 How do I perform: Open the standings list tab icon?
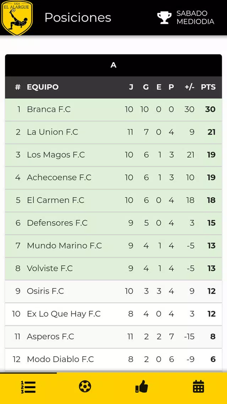pos(28,387)
